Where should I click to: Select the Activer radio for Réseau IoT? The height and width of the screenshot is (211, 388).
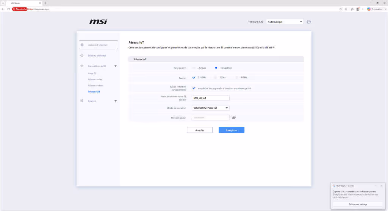(x=194, y=68)
